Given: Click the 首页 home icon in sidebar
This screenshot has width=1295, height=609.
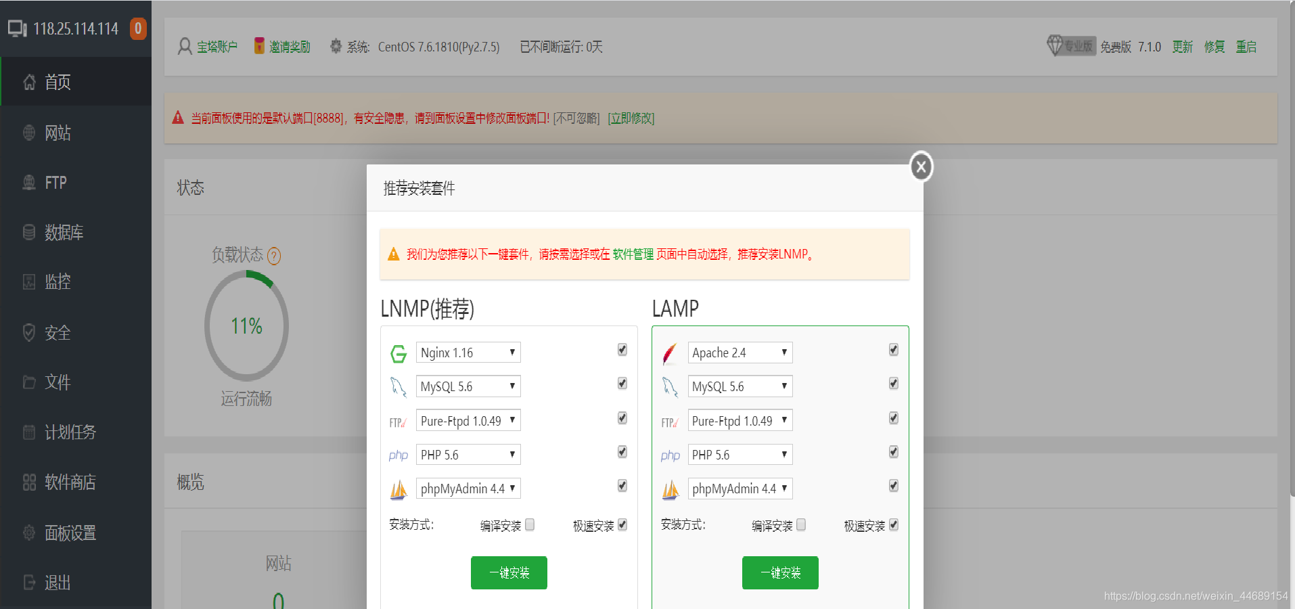Looking at the screenshot, I should click(29, 82).
